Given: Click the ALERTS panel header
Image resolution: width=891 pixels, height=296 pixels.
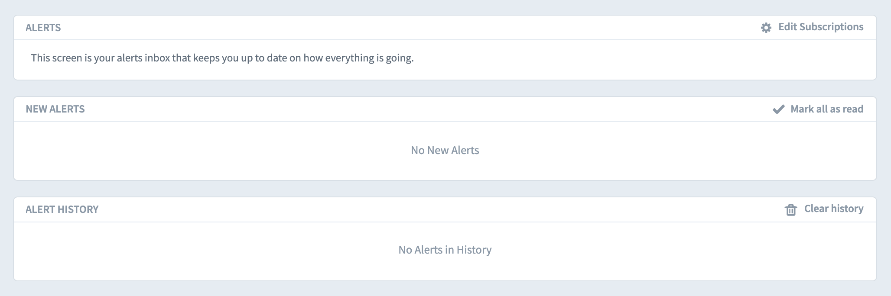Looking at the screenshot, I should (x=43, y=27).
